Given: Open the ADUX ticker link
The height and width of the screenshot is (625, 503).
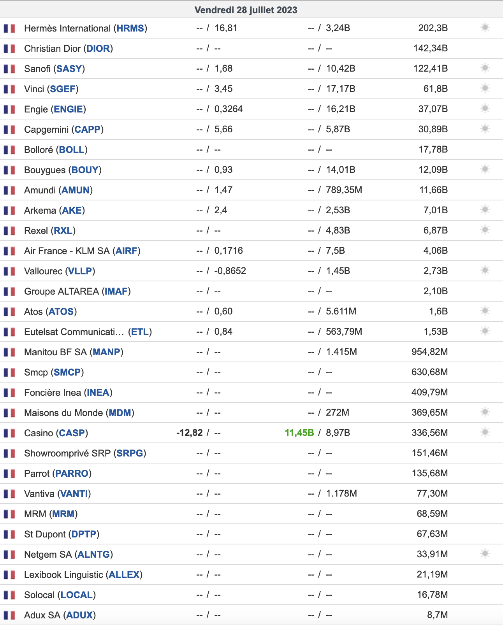Looking at the screenshot, I should (x=79, y=615).
